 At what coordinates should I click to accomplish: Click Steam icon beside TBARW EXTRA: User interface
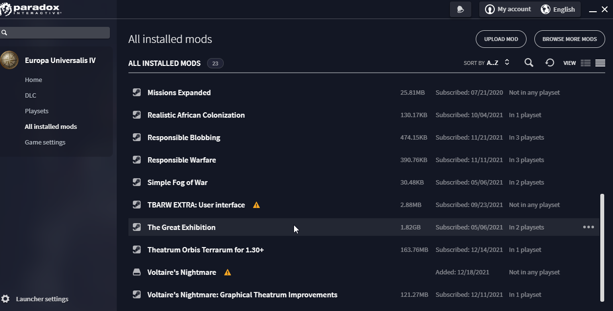point(137,205)
